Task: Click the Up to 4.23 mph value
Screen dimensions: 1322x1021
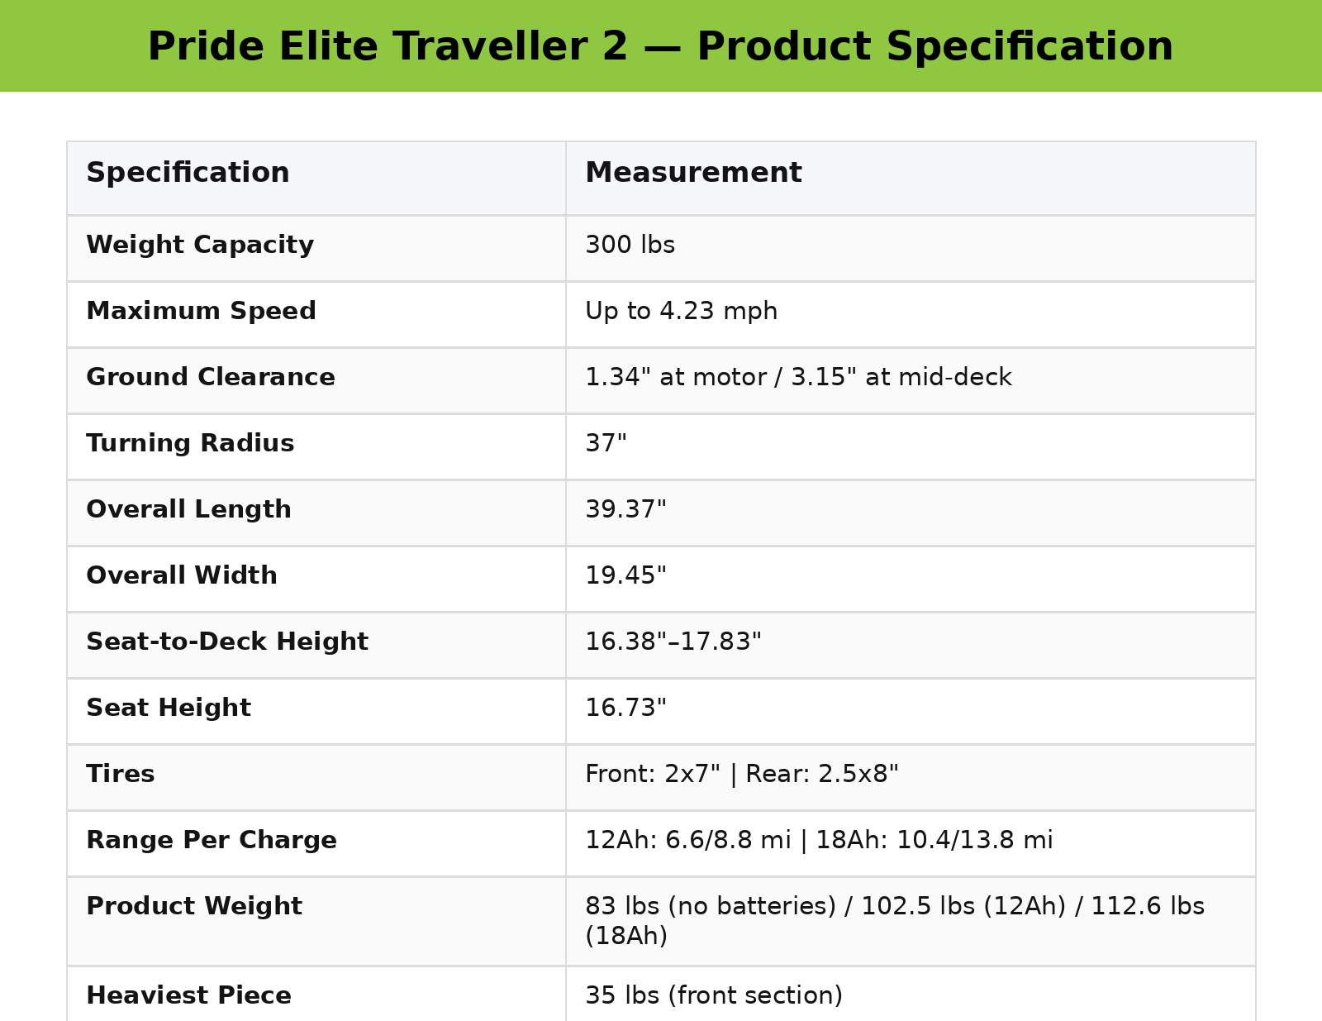Action: pos(681,312)
